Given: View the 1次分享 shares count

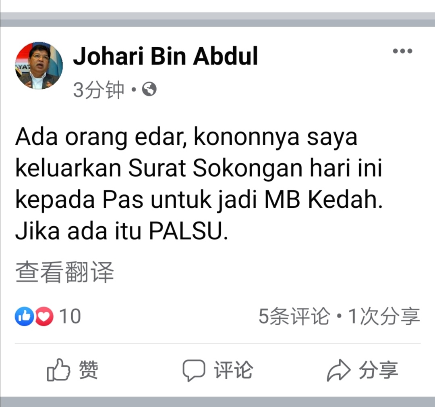Looking at the screenshot, I should [x=384, y=316].
